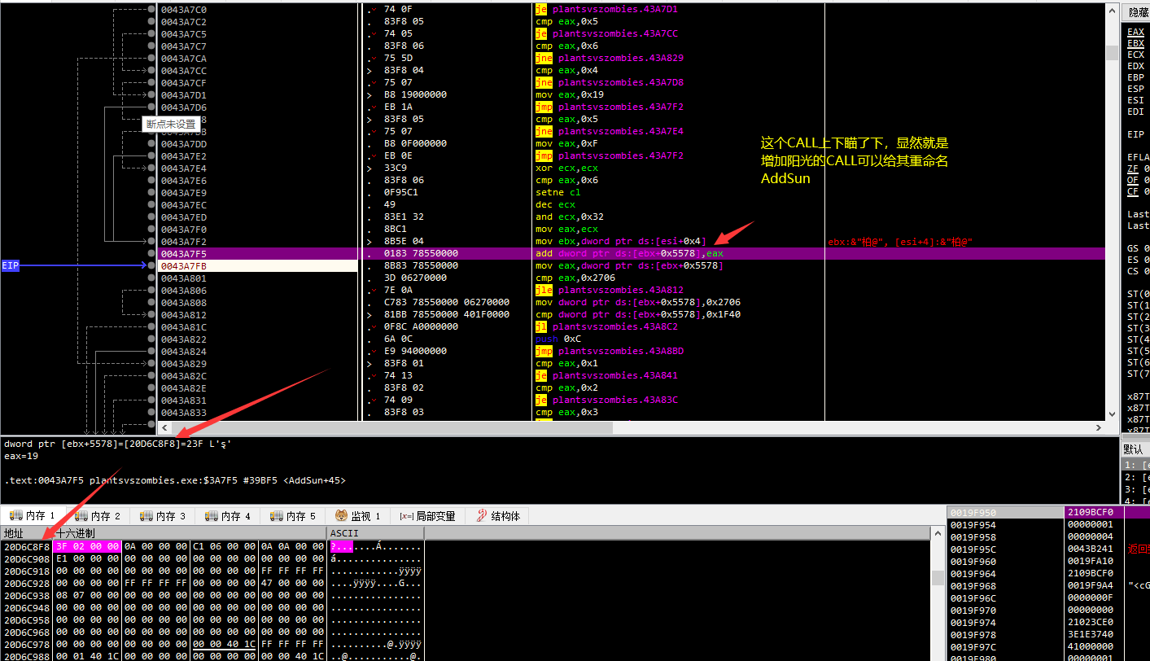This screenshot has width=1150, height=661.
Task: Select the bytes '0183 78550000' in opcode column
Action: coord(421,254)
